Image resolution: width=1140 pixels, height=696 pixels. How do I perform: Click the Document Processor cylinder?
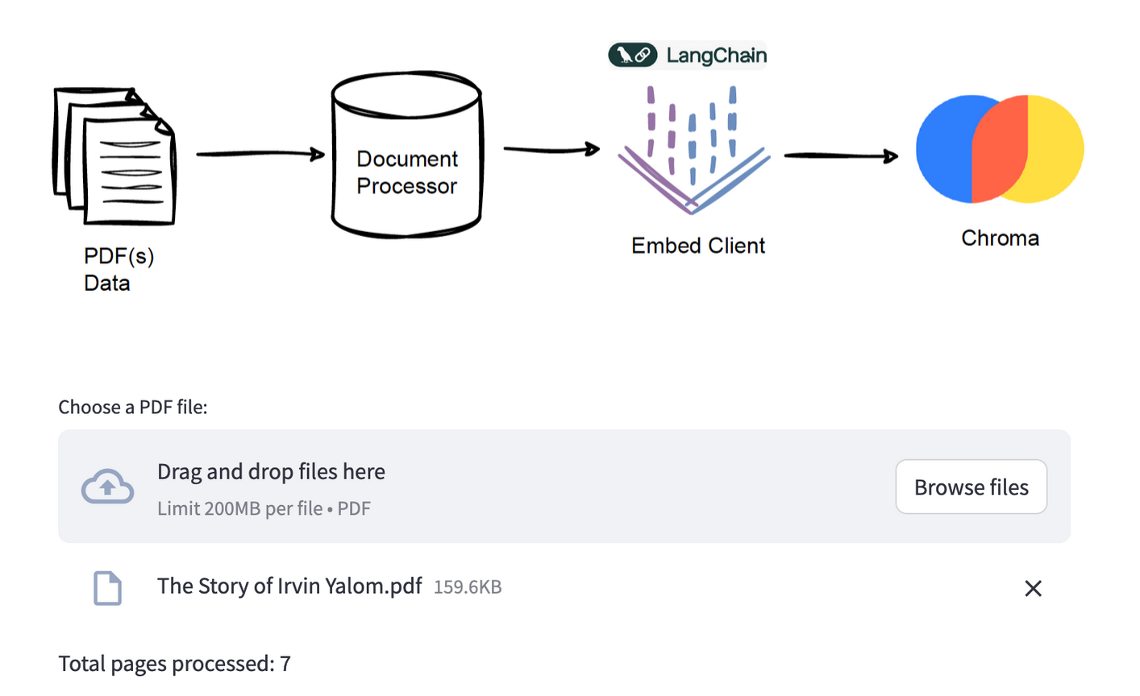[x=407, y=155]
